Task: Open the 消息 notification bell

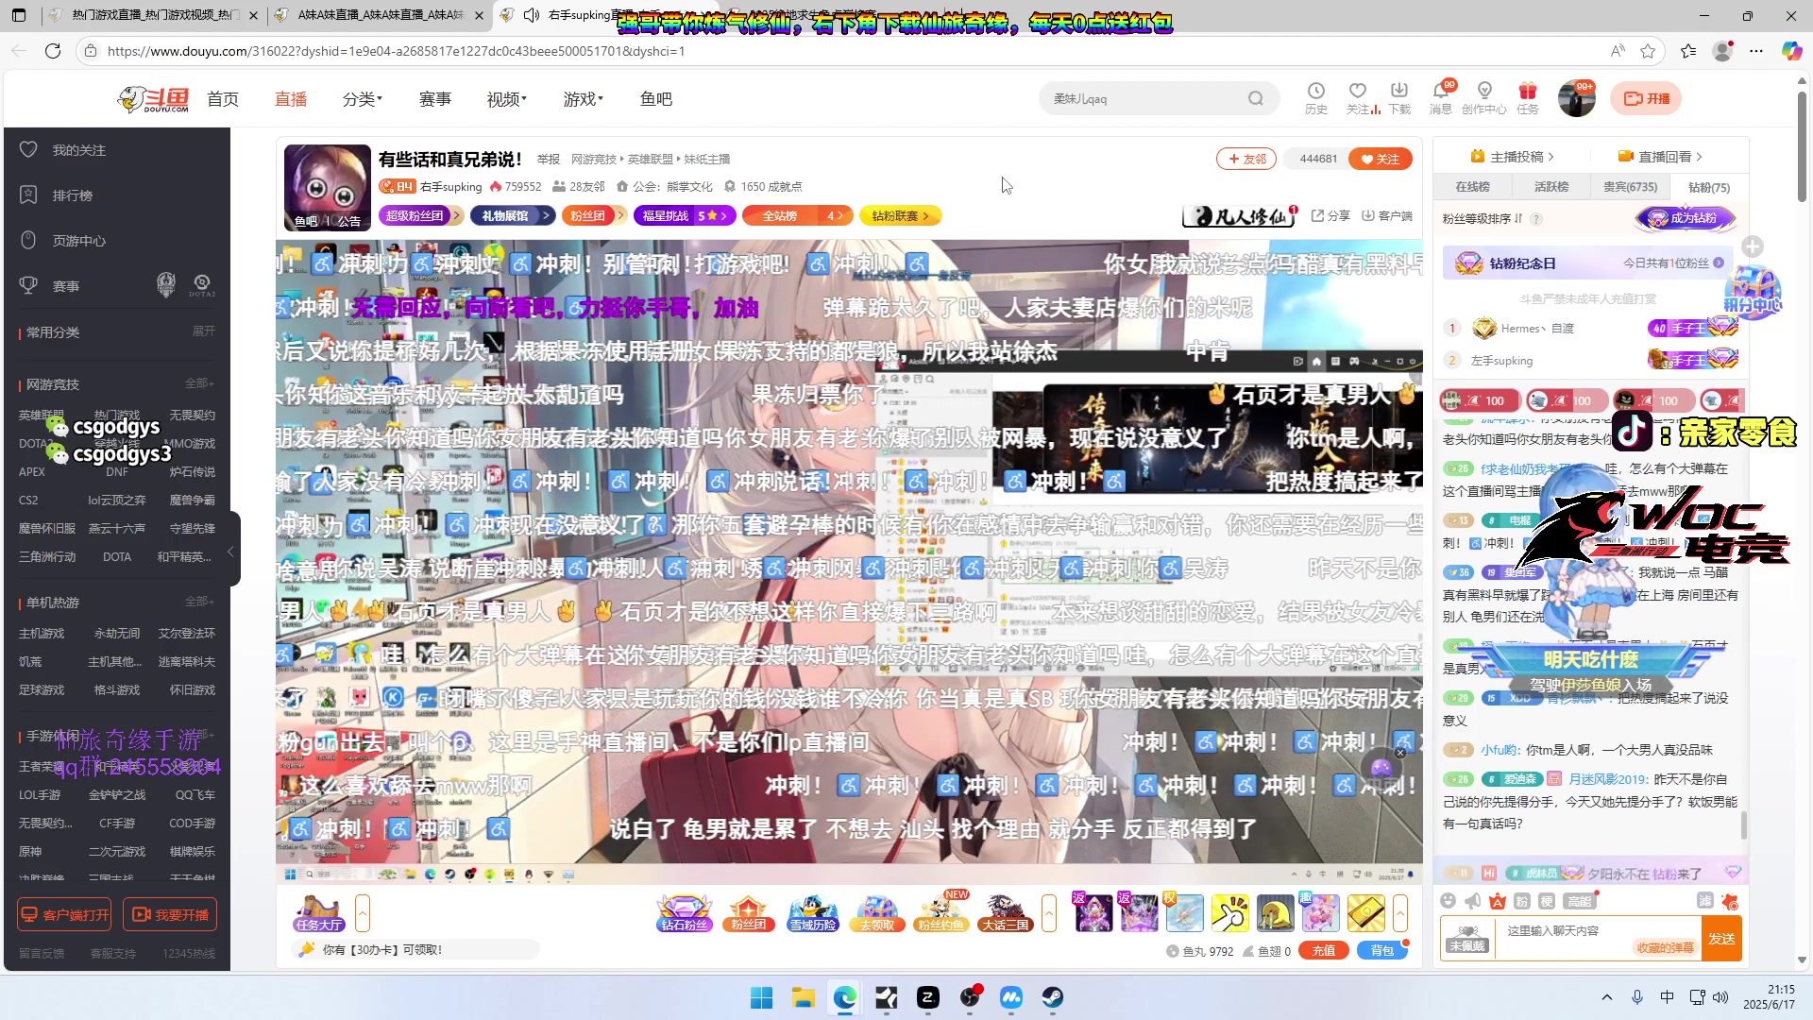Action: click(1441, 97)
